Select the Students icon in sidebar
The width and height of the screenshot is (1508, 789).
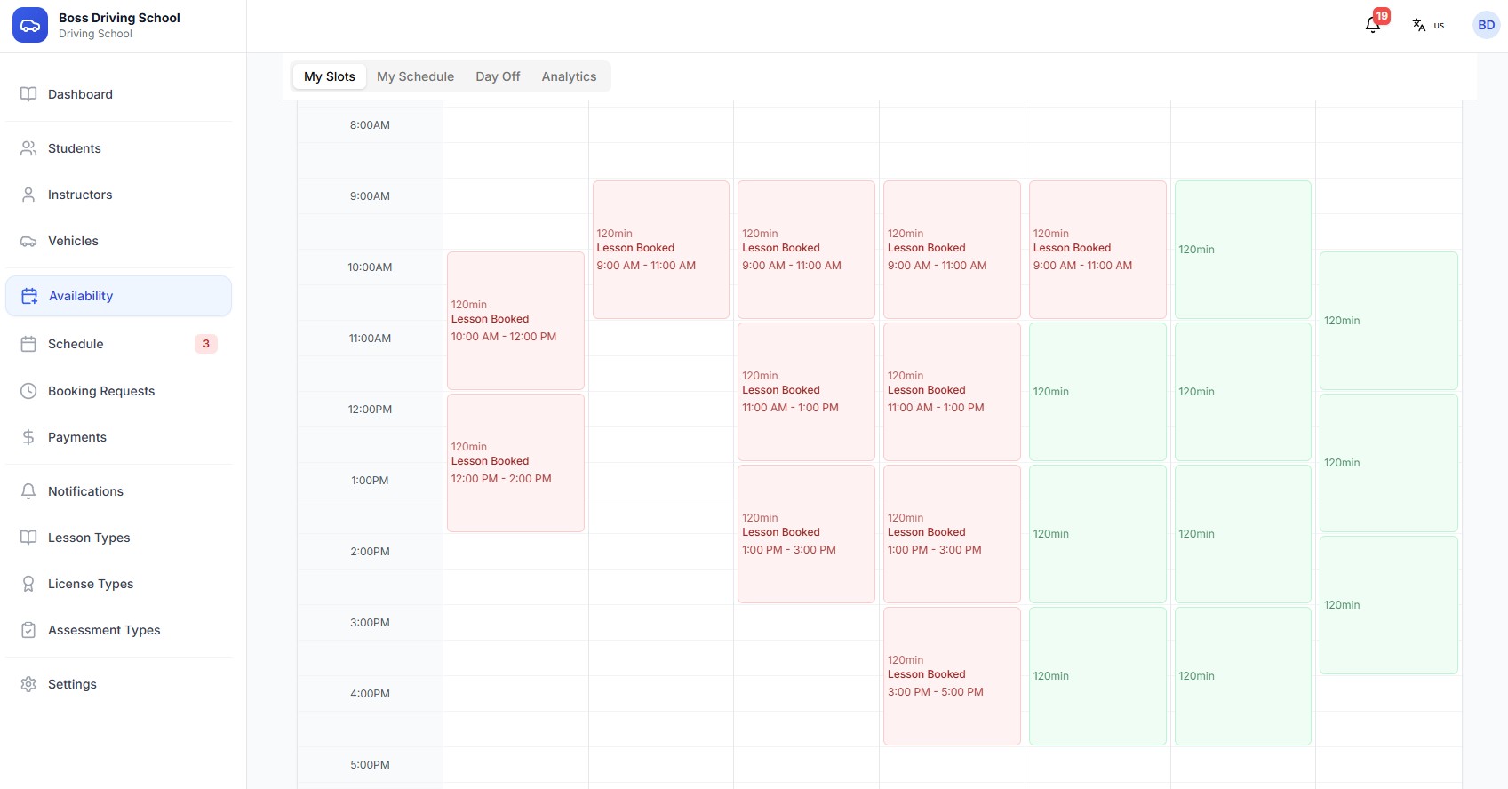[28, 148]
